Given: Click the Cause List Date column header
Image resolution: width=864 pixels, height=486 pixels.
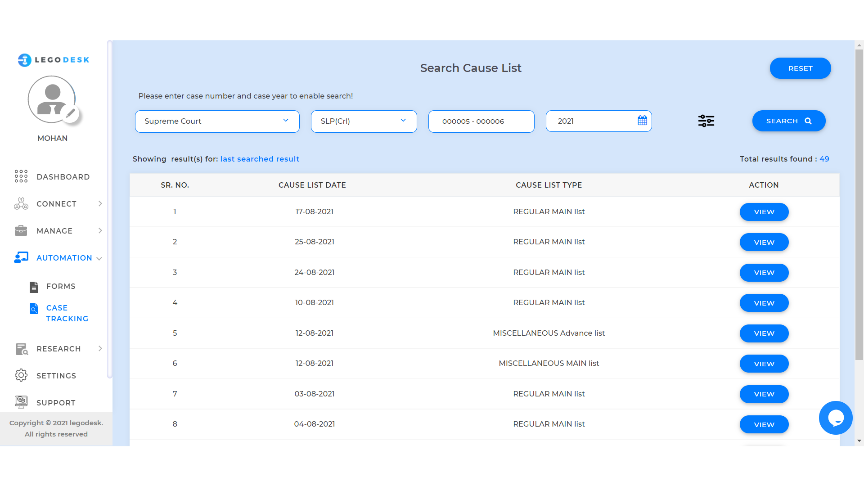Looking at the screenshot, I should (x=312, y=185).
